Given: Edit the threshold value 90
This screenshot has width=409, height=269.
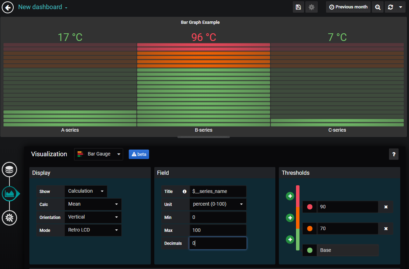Looking at the screenshot, I should 347,207.
